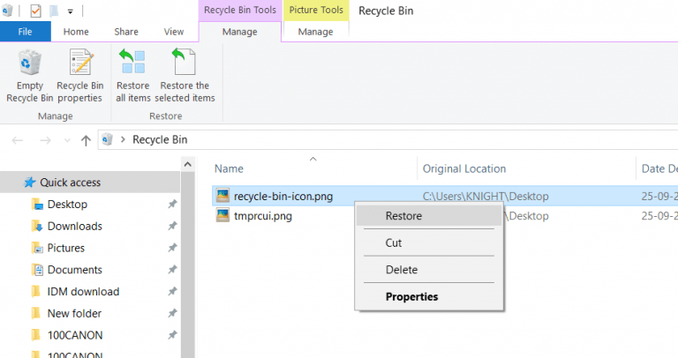The width and height of the screenshot is (678, 358).
Task: Click the recycle-bin-icon.png image file icon
Action: [x=222, y=196]
